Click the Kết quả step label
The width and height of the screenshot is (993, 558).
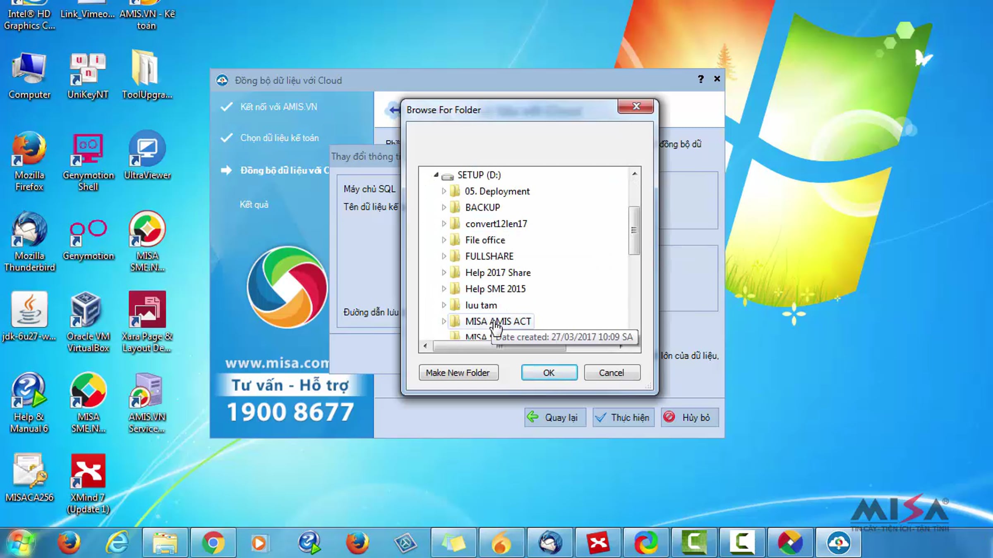click(x=254, y=205)
